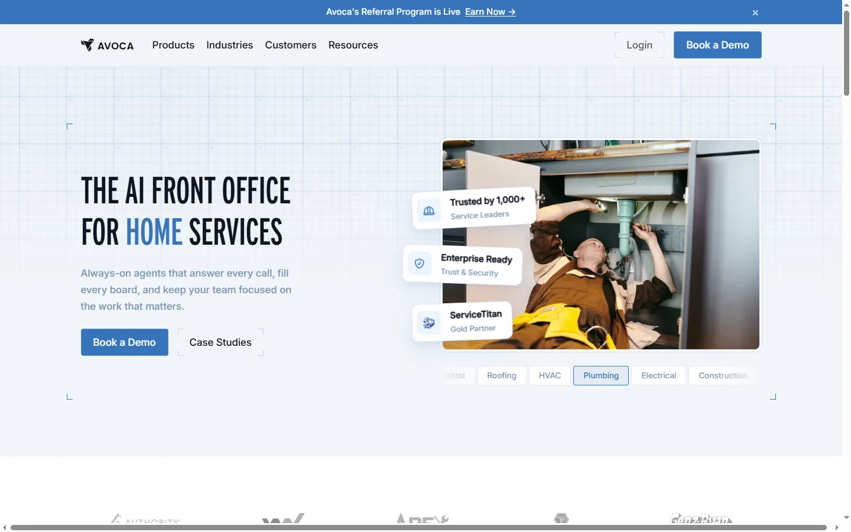Click the AVOCA wordmark text

(116, 46)
